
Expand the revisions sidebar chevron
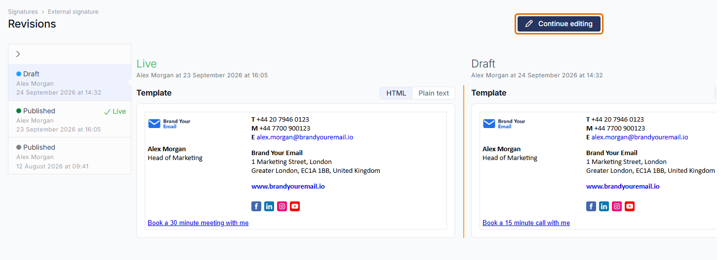pyautogui.click(x=18, y=54)
